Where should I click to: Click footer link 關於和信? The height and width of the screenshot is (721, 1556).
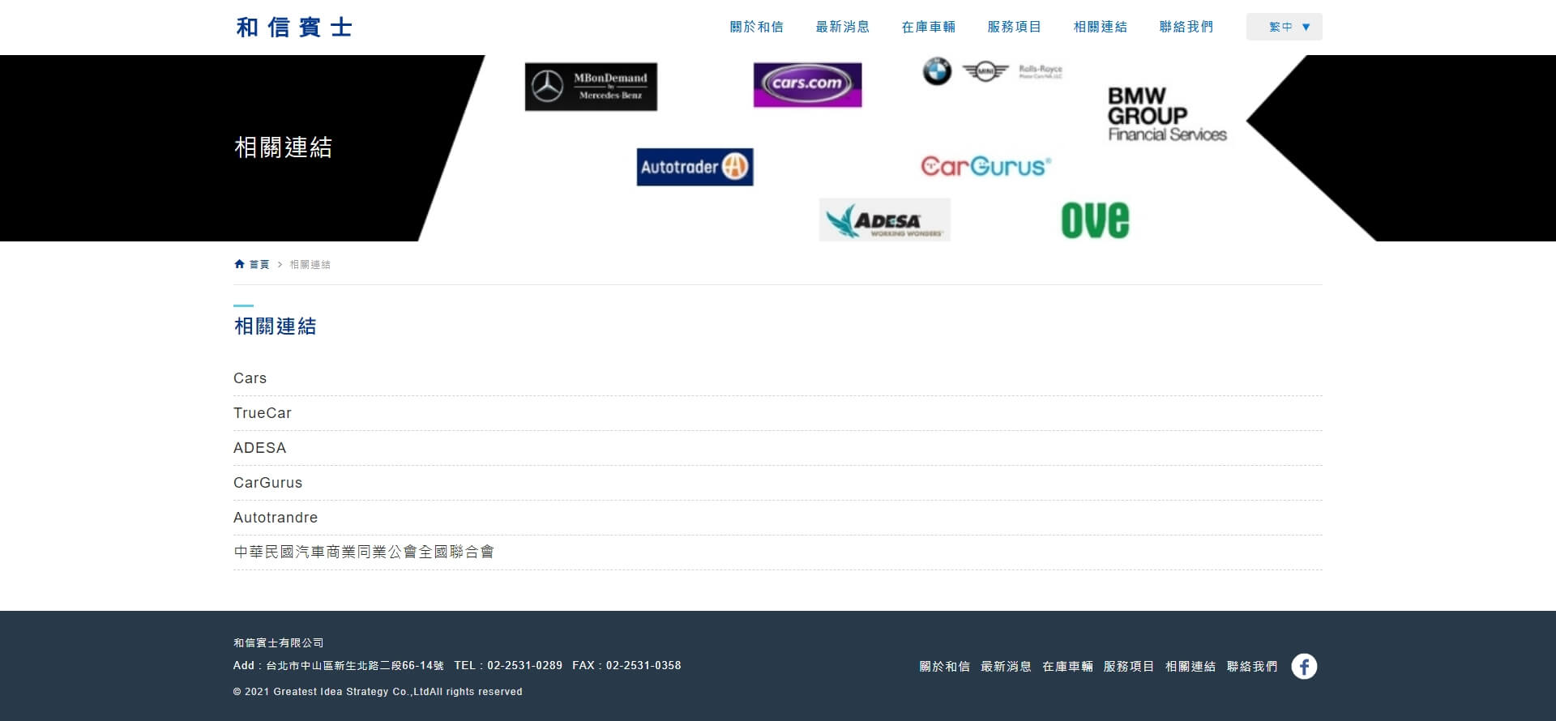pos(944,667)
